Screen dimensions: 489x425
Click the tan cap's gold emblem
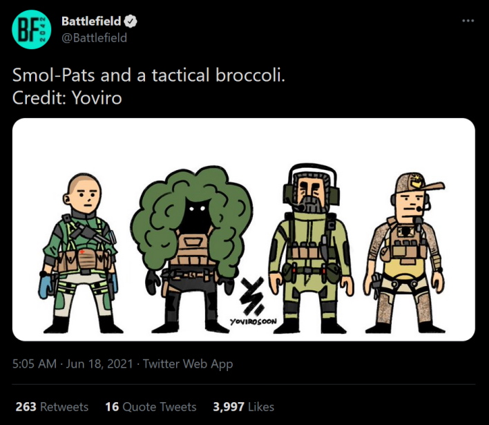(416, 184)
